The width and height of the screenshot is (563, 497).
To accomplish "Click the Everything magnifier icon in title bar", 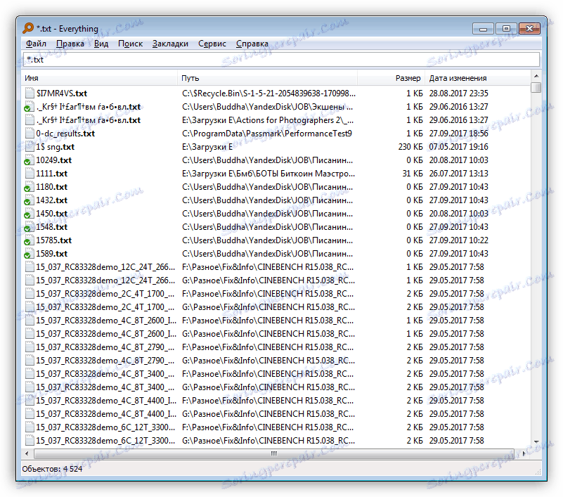I will [28, 28].
